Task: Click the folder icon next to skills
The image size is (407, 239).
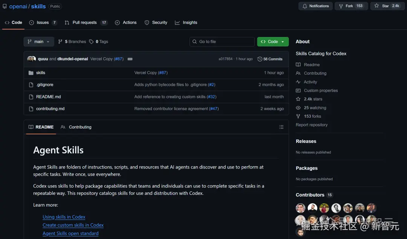Action: coord(31,73)
